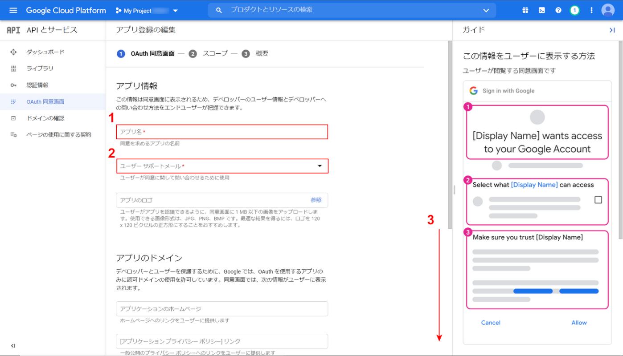Screen dimensions: 623x356
Task: Click the アプリ登録の編集 page title
Action: click(x=146, y=30)
